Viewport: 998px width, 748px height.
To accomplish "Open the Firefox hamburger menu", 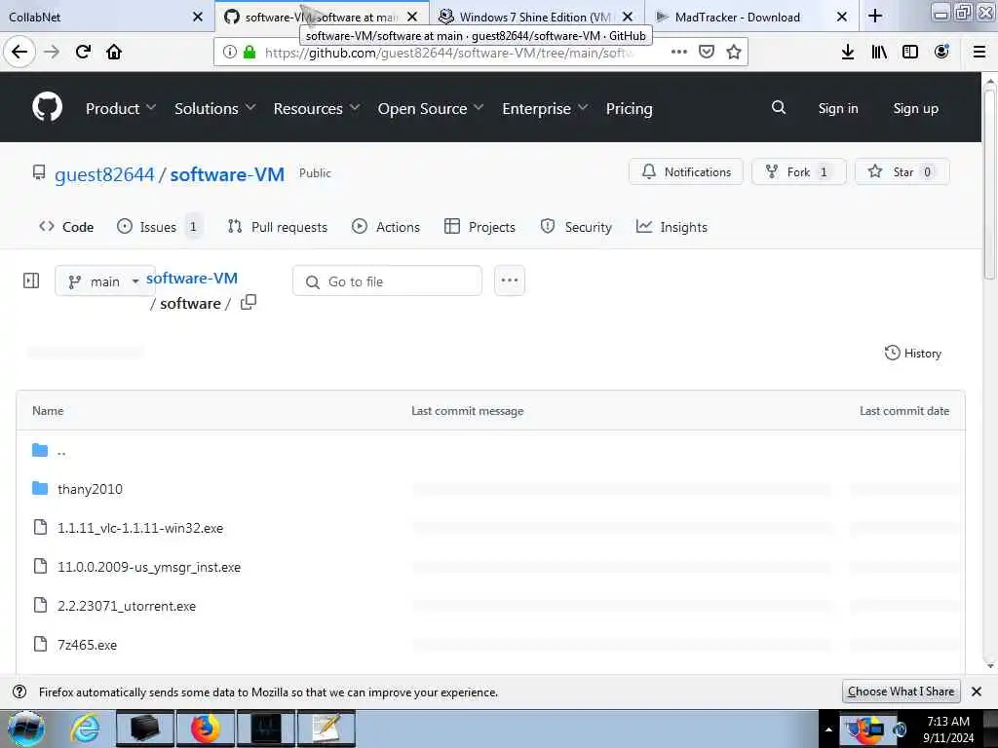I will pyautogui.click(x=979, y=53).
